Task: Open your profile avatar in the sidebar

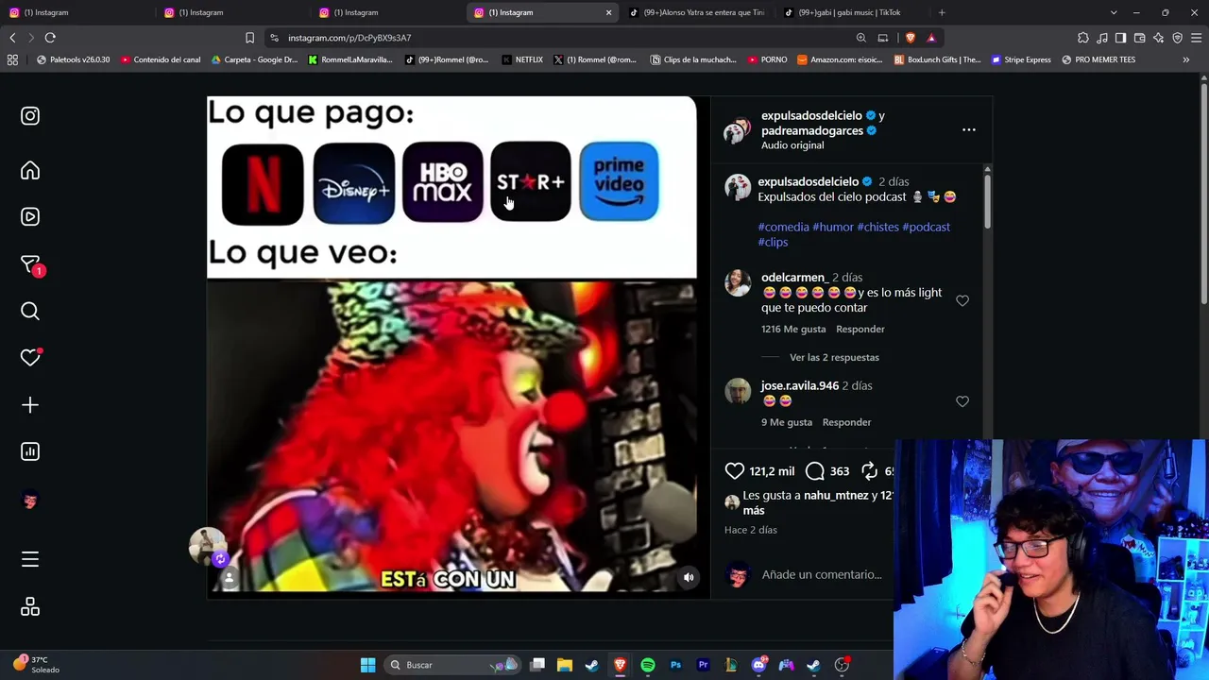Action: (x=30, y=500)
